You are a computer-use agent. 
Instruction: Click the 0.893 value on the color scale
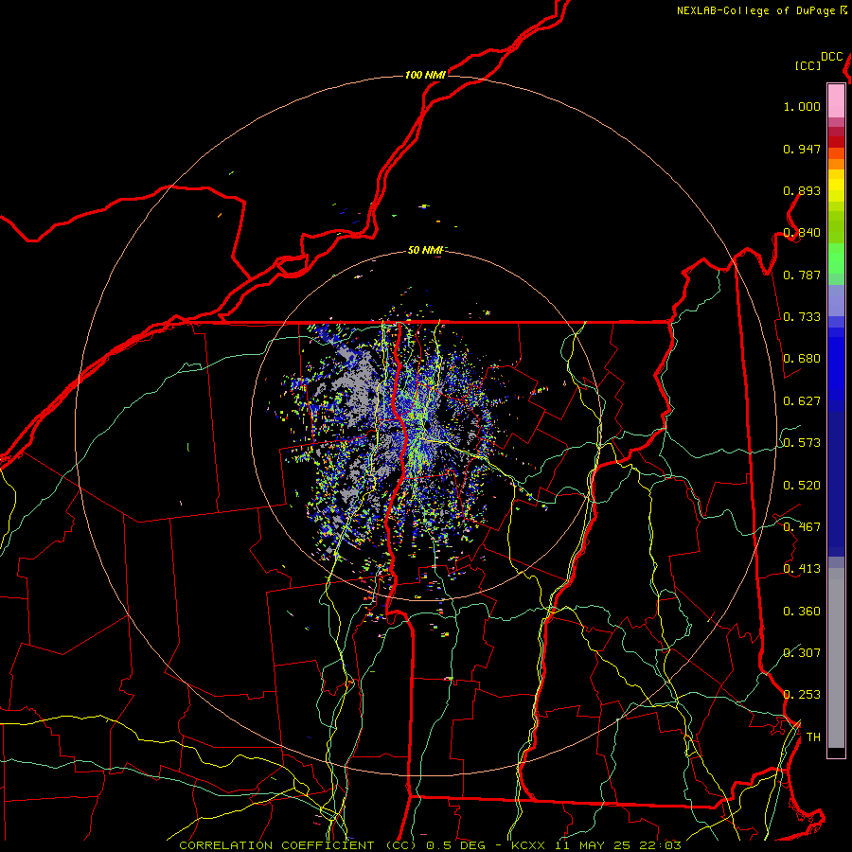802,190
